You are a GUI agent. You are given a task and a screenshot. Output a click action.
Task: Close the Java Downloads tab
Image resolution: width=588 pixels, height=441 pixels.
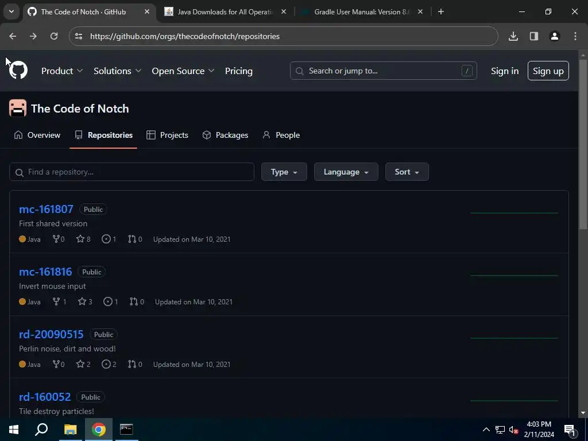[x=284, y=11]
